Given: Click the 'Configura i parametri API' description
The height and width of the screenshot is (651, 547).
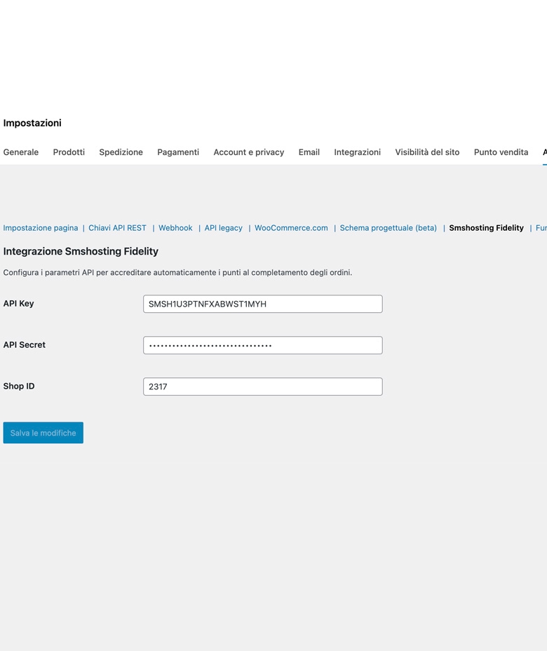Looking at the screenshot, I should click(x=177, y=273).
